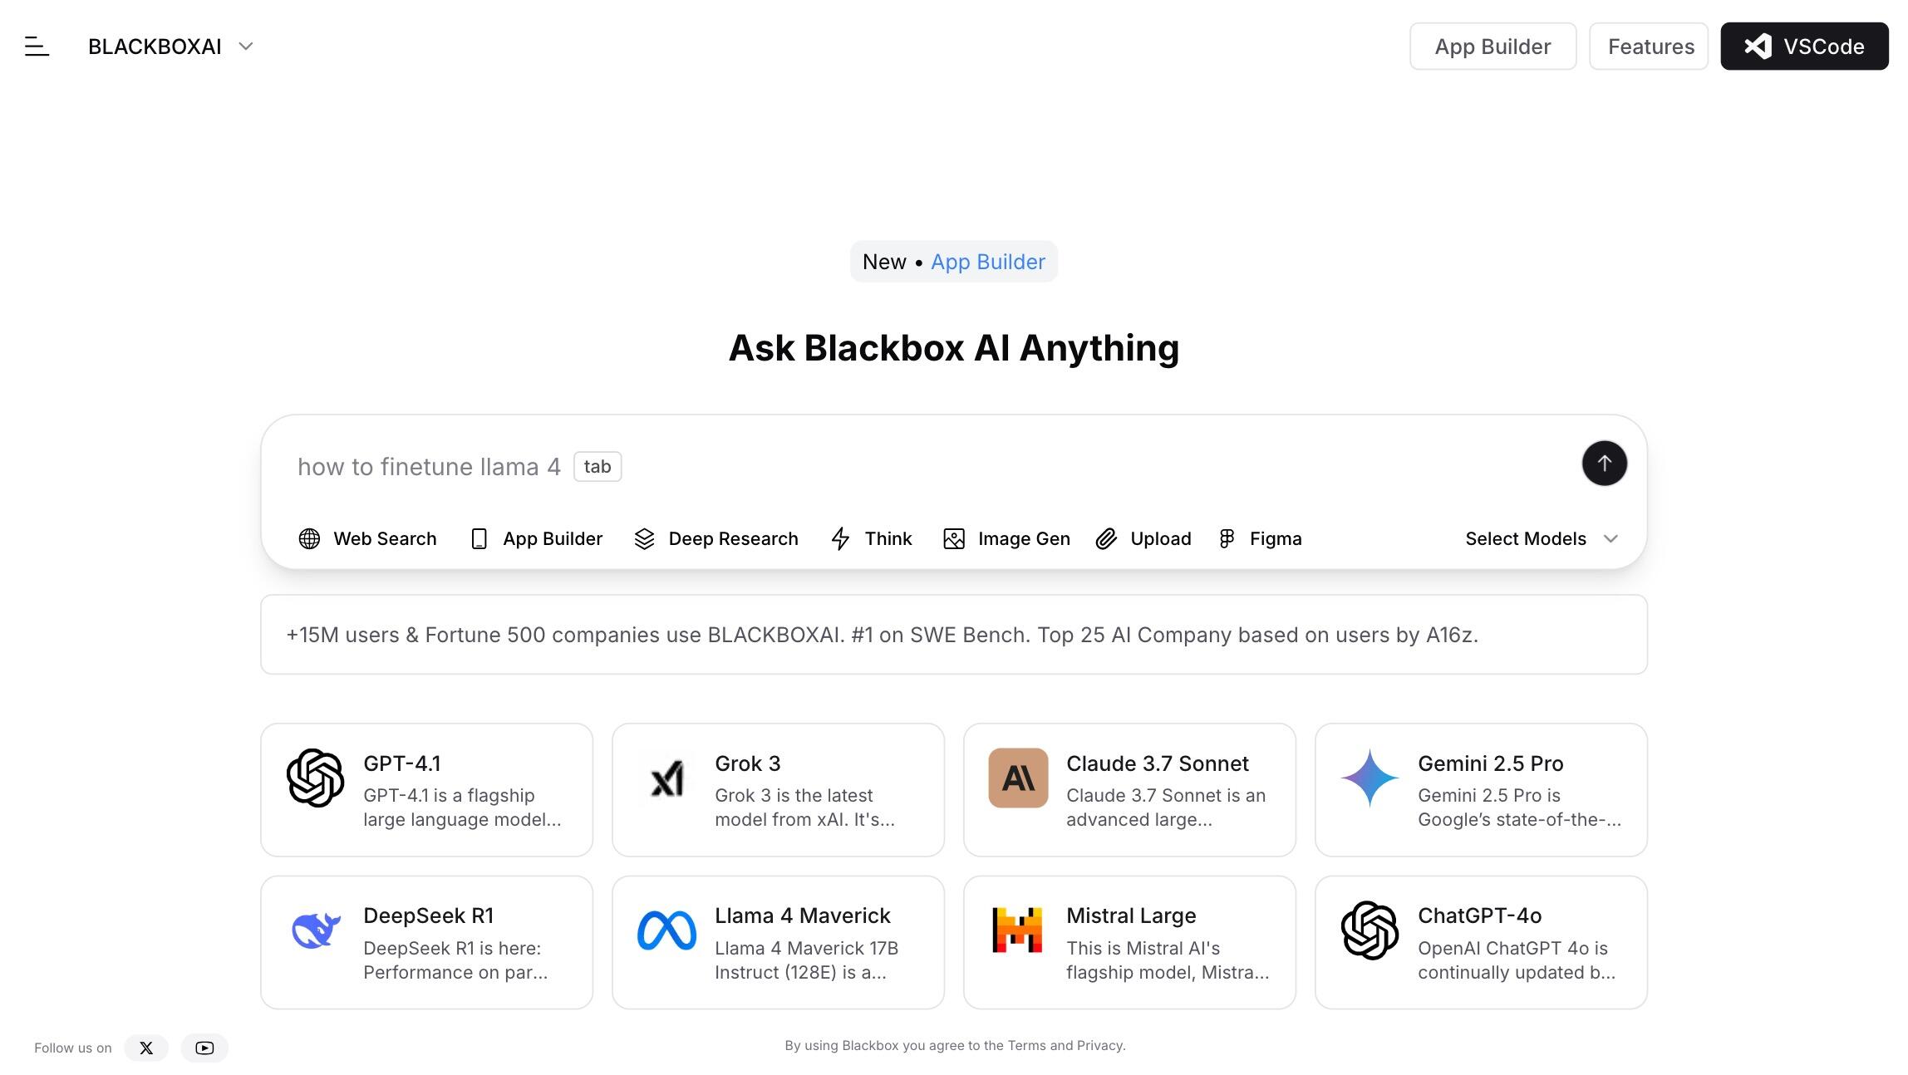
Task: Enable Image Gen option
Action: tap(1006, 538)
